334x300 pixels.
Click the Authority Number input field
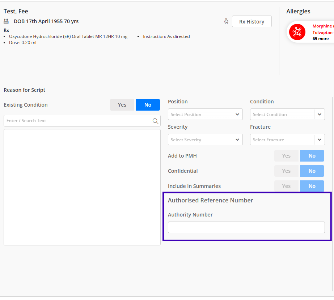pos(246,227)
